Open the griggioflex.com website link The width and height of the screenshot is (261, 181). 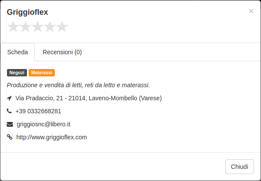52,137
